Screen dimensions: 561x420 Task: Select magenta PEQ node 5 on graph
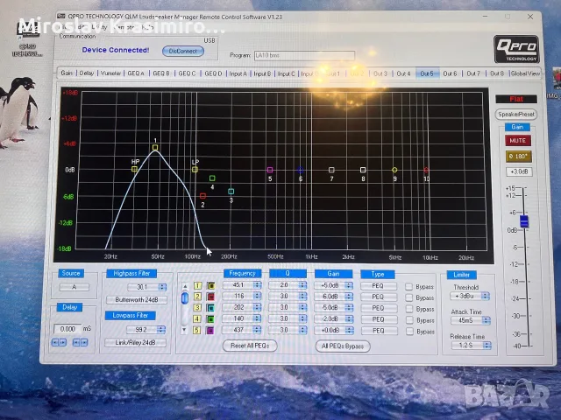tap(270, 170)
